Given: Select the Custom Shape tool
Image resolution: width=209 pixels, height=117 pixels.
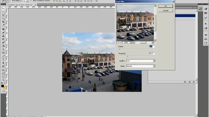Looking at the screenshot, I should pyautogui.click(x=3, y=66).
